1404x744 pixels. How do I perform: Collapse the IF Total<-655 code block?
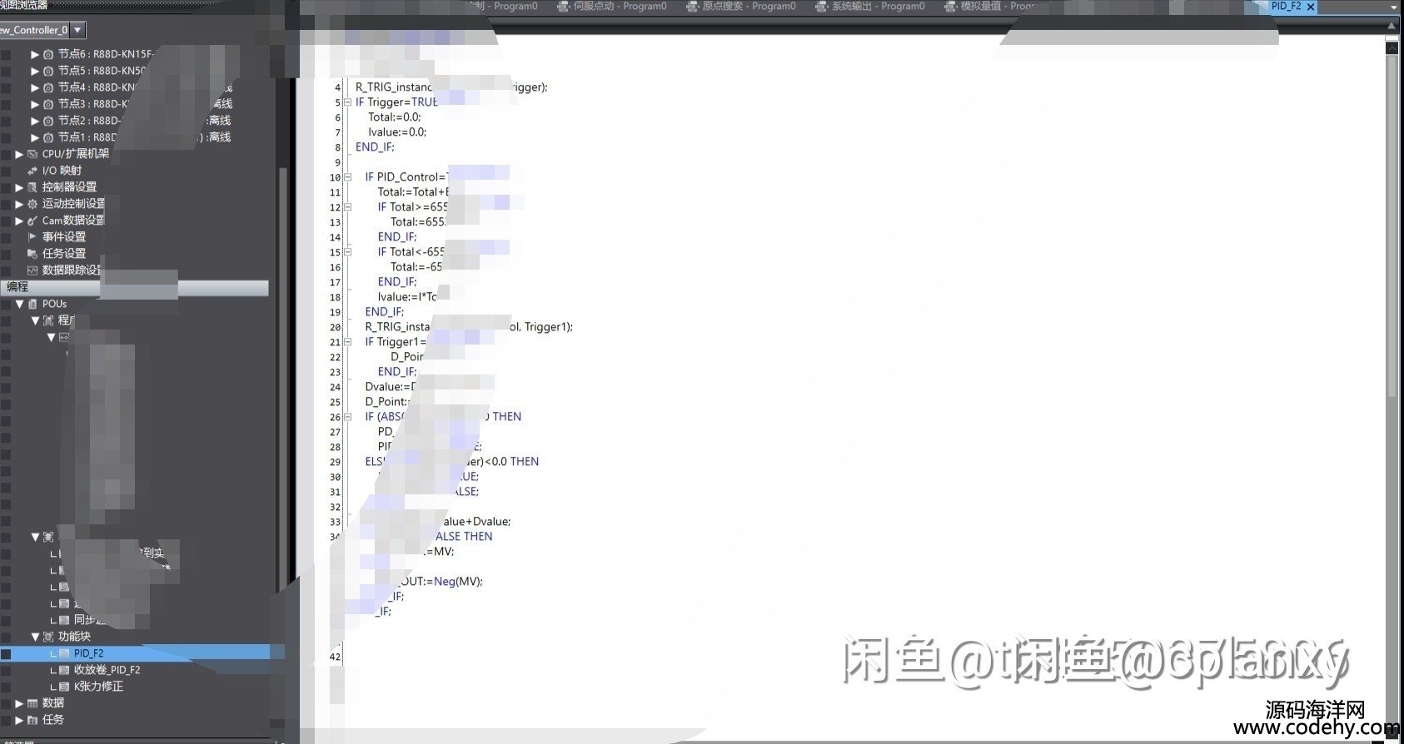click(x=347, y=252)
